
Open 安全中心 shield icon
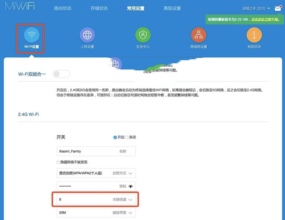point(143,35)
